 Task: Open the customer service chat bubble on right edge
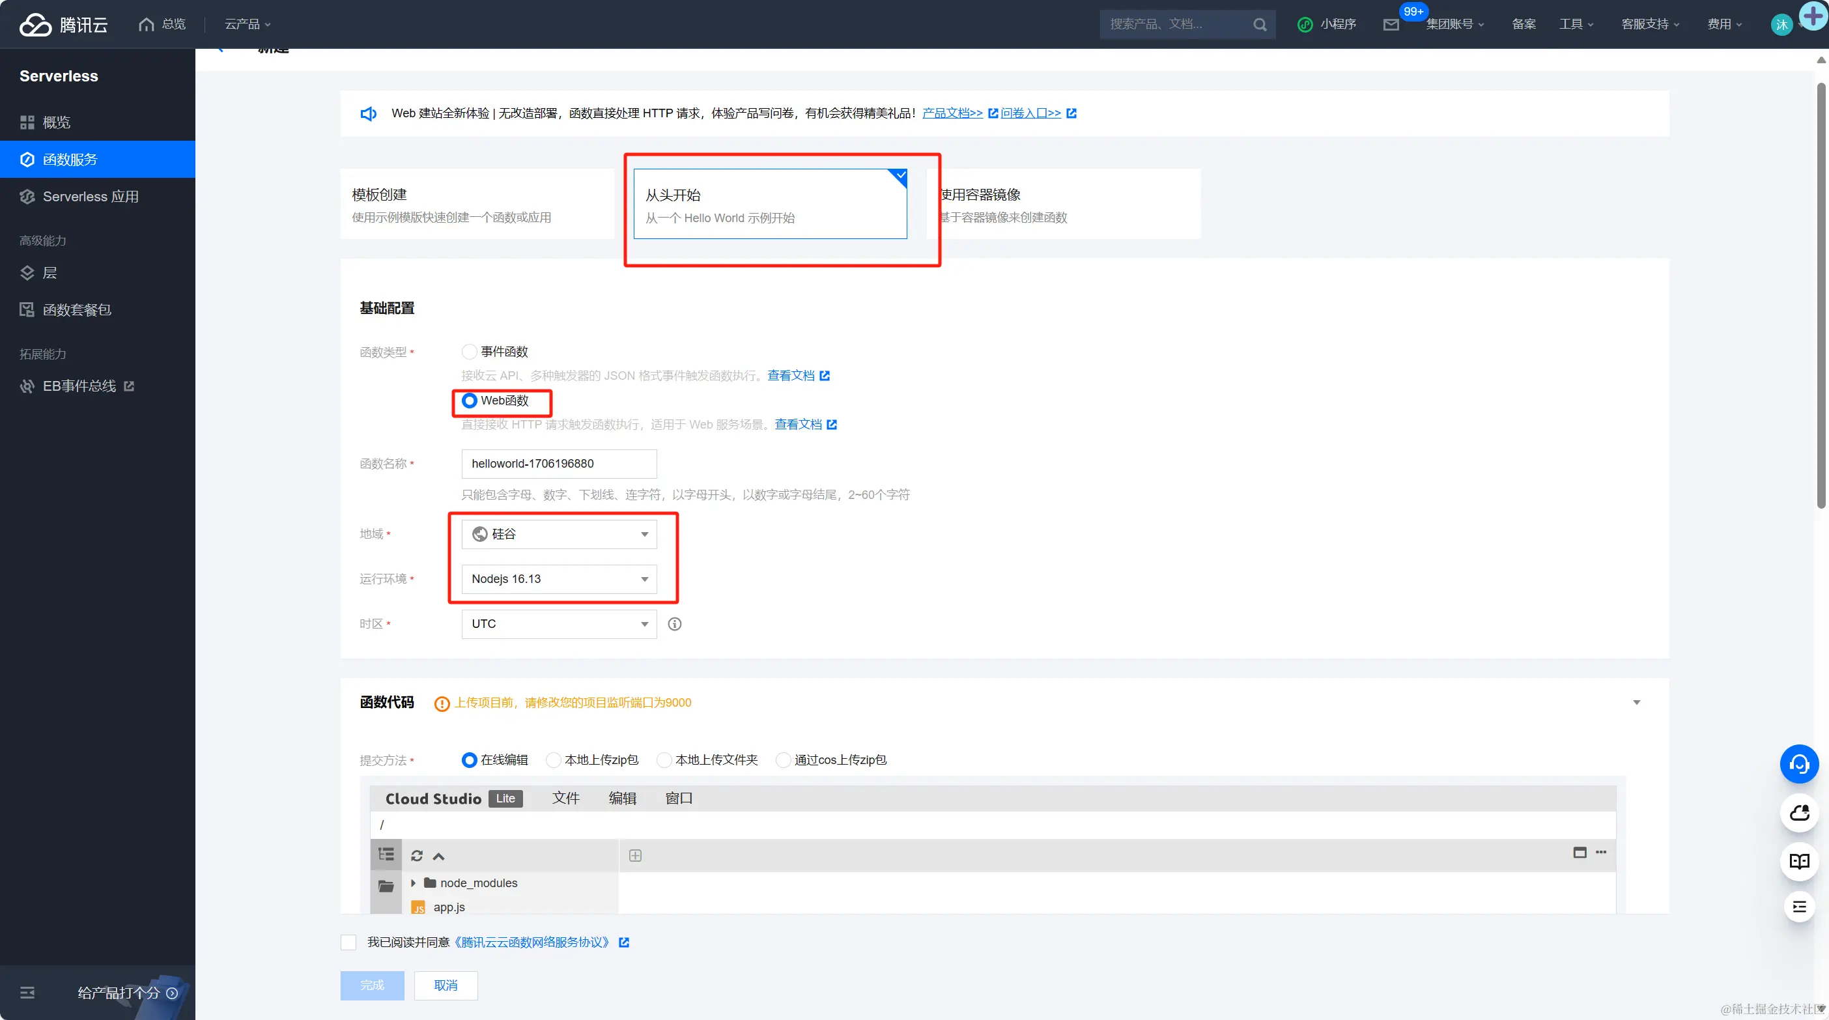tap(1799, 764)
